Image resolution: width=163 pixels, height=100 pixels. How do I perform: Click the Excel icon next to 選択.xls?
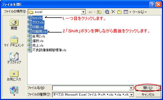[x=30, y=41]
